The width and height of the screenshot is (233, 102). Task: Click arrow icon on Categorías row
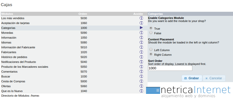[x=141, y=28]
